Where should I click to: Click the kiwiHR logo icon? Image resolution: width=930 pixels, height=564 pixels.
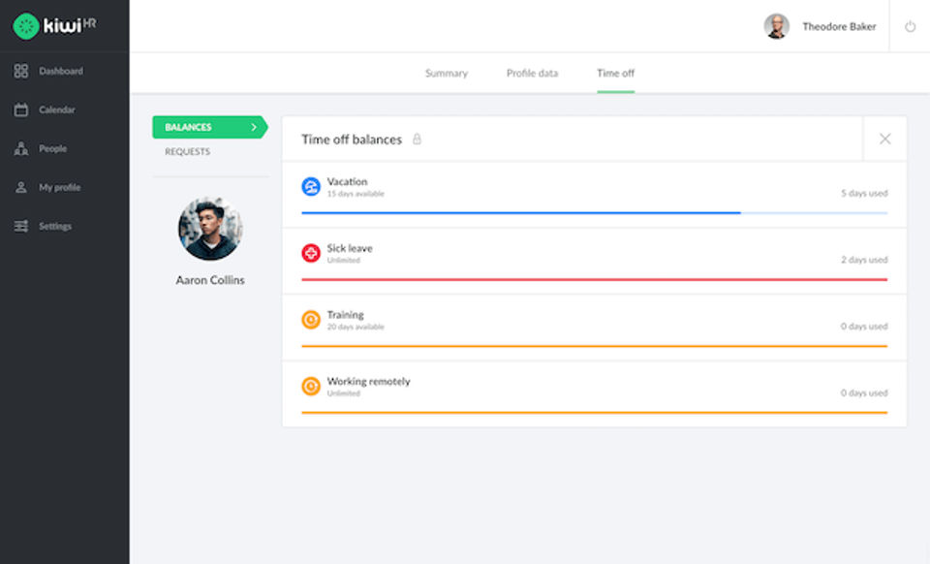click(x=25, y=26)
